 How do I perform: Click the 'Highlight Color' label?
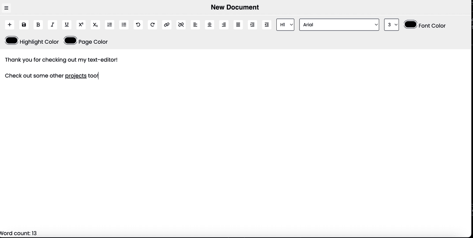39,42
